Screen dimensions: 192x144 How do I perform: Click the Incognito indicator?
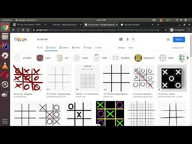(x=177, y=30)
